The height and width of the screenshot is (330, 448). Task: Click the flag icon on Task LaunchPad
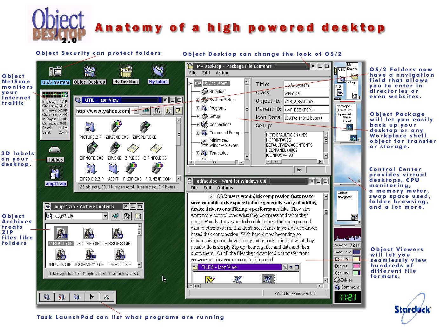(92, 297)
